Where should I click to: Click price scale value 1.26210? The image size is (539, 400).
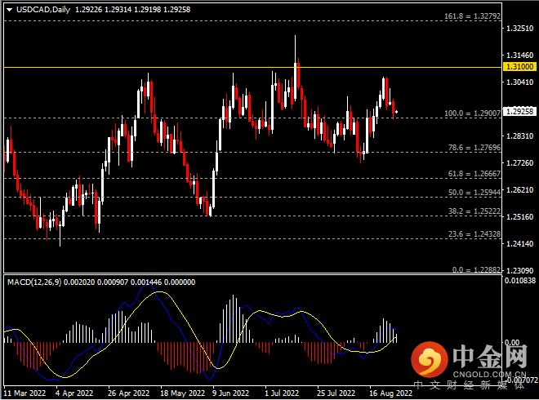pyautogui.click(x=519, y=189)
